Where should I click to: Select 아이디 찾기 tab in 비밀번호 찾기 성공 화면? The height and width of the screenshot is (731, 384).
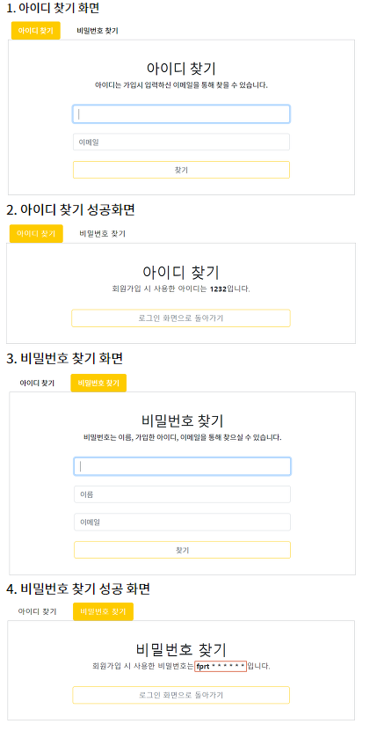click(x=37, y=611)
